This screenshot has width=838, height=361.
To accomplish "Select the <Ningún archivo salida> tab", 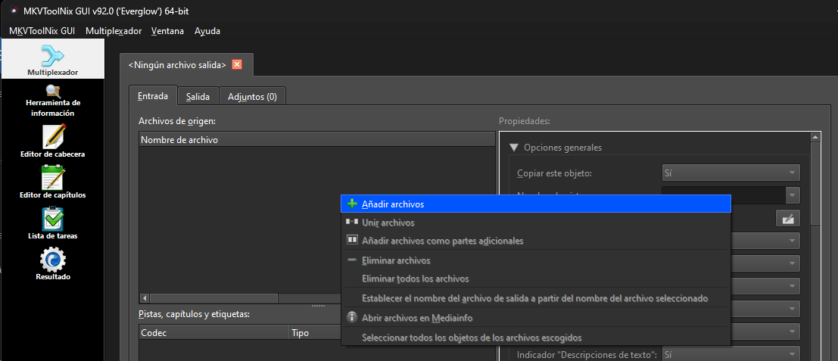I will tap(177, 65).
